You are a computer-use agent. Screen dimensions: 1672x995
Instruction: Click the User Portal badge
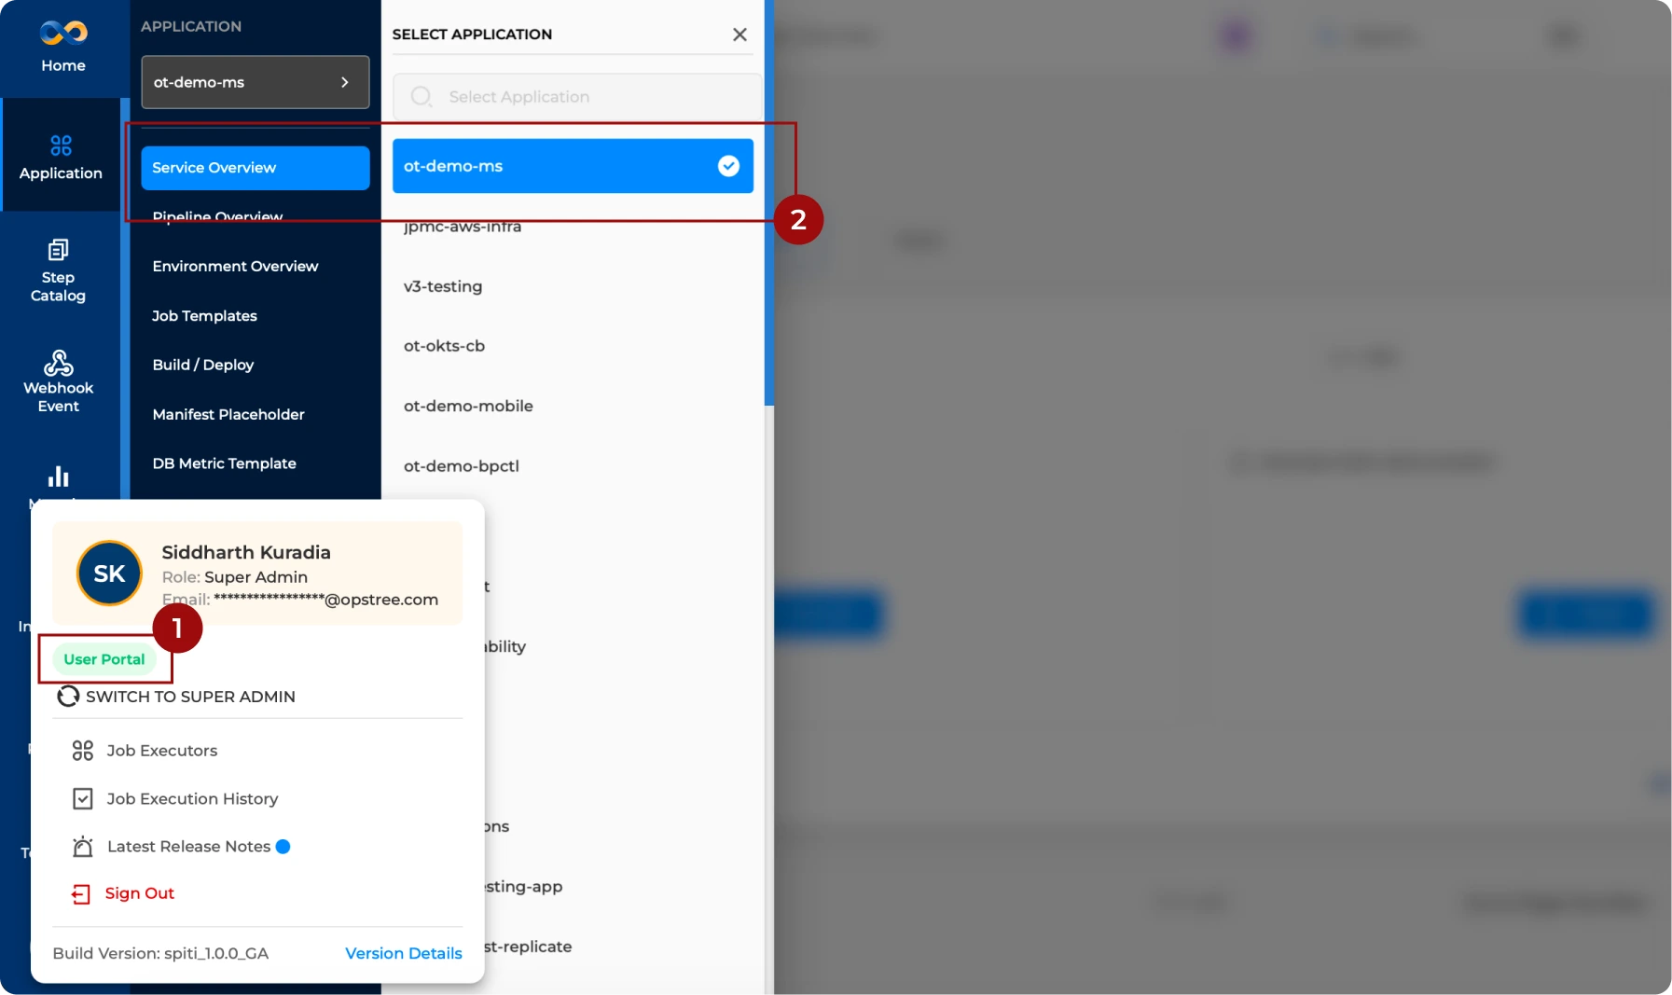pos(104,659)
